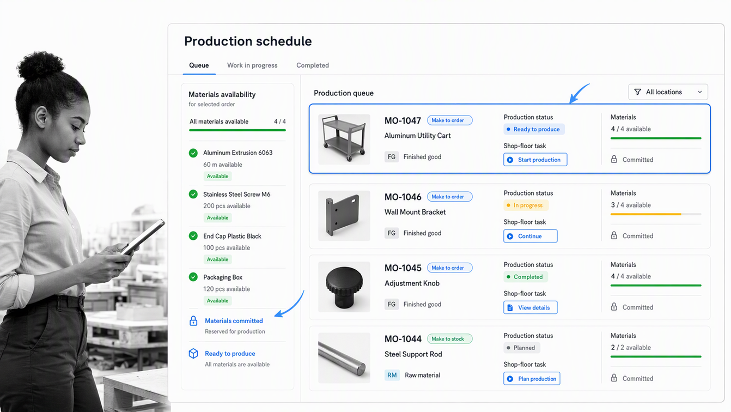Click MO-1044 materials green progress bar

pos(656,356)
